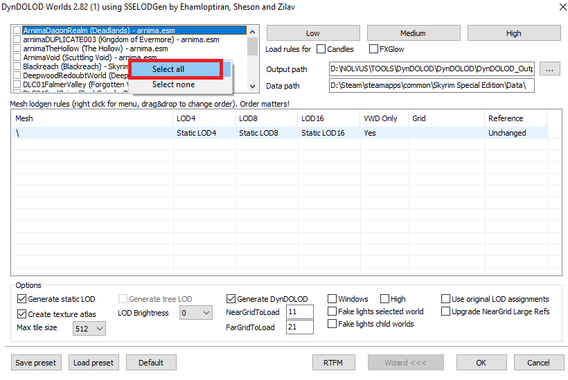Check arnimaDUPLICATE003 (Kingdom of Evermore) worldspace
The height and width of the screenshot is (380, 568).
coord(17,39)
